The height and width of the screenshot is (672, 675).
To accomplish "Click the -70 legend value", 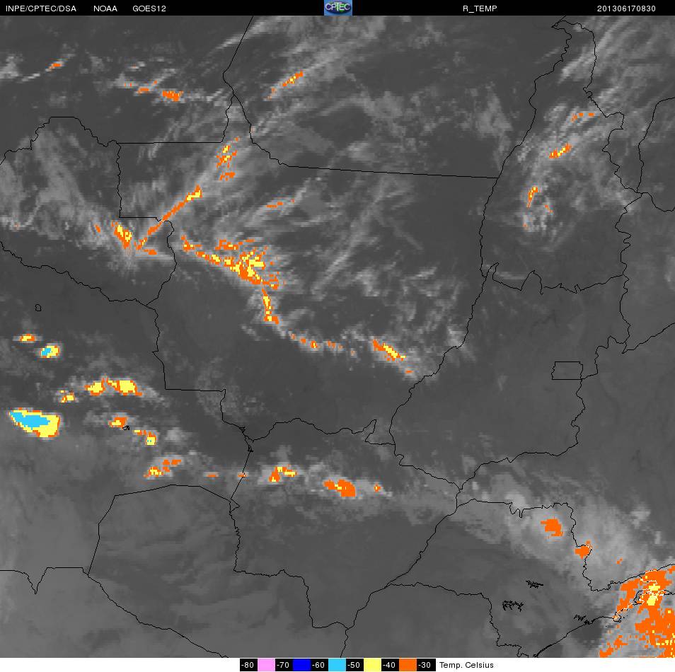I will (283, 665).
